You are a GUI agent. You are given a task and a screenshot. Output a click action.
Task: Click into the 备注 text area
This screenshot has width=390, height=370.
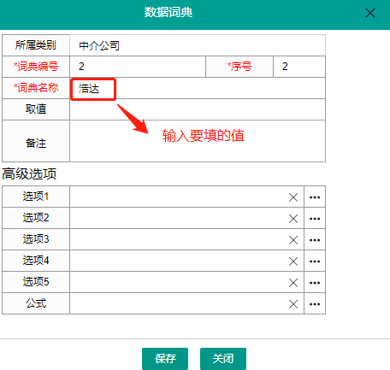click(x=198, y=141)
